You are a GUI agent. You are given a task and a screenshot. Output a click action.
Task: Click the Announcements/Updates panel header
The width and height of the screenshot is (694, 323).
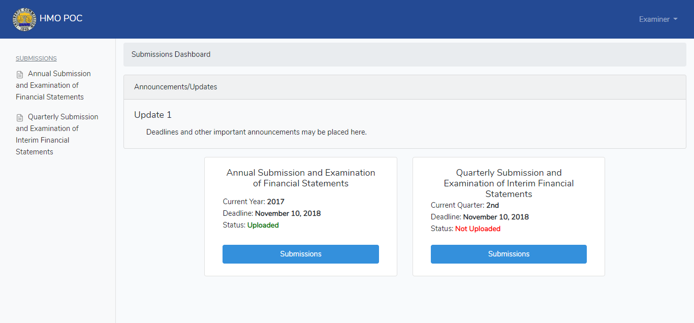[404, 87]
